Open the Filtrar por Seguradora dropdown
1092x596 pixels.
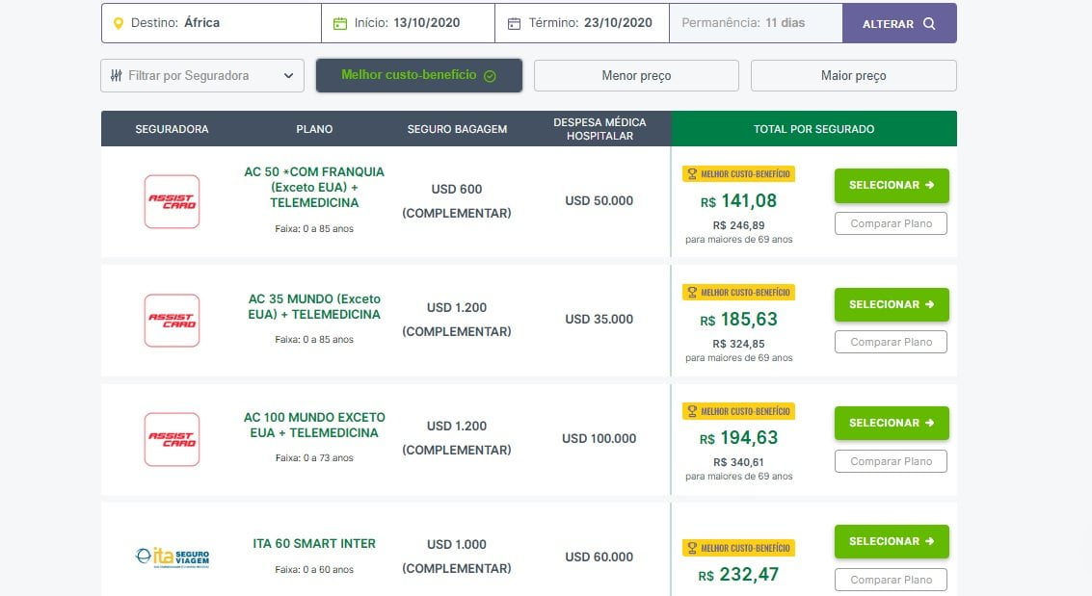(202, 76)
